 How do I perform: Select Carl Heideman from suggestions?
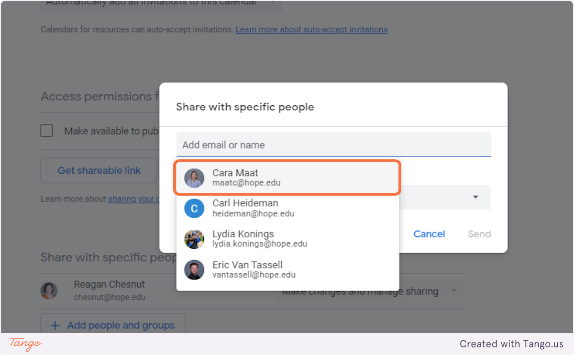[287, 209]
